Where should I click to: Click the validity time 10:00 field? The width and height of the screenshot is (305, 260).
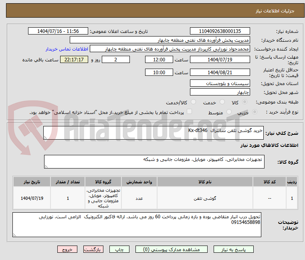[x=159, y=73]
